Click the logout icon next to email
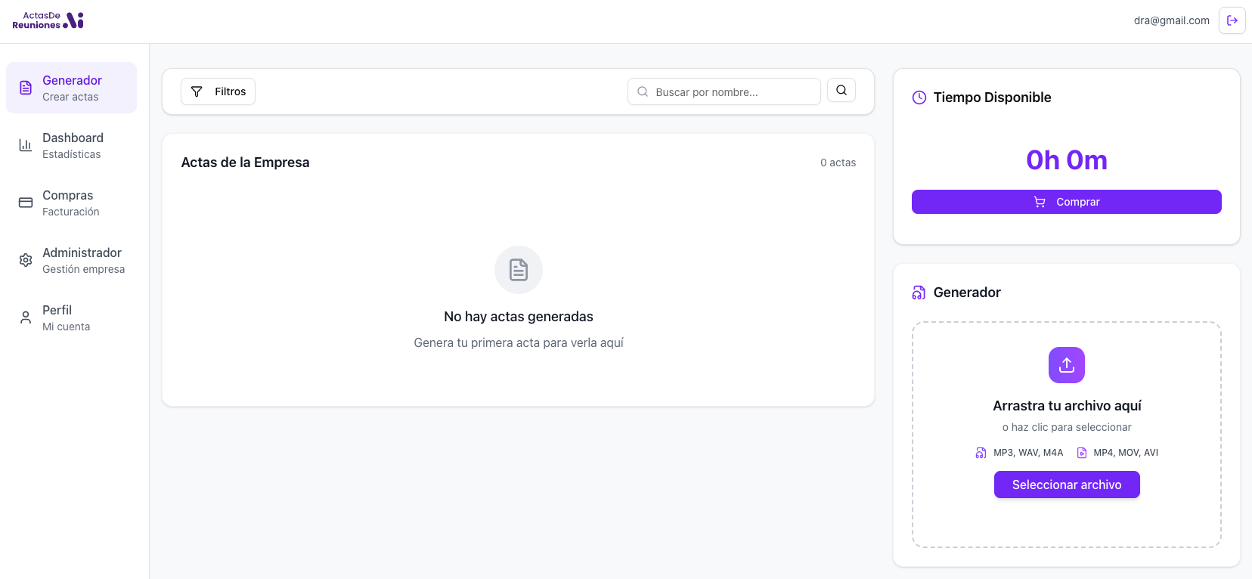The height and width of the screenshot is (579, 1252). 1232,20
